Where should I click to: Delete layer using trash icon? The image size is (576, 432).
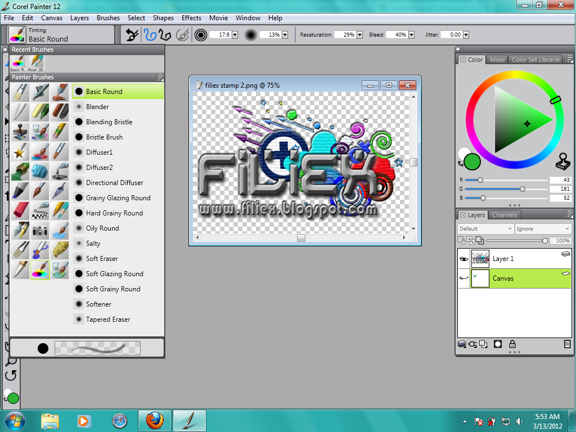click(567, 344)
